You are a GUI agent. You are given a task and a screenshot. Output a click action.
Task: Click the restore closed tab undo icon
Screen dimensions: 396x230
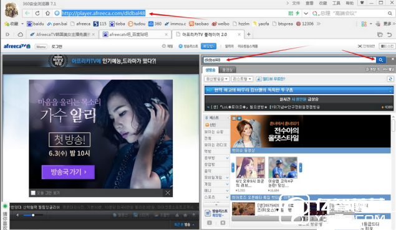tap(389, 34)
